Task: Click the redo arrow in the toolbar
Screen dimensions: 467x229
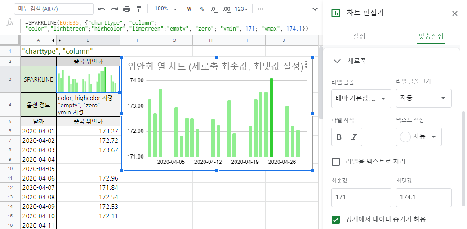Action: pyautogui.click(x=114, y=9)
